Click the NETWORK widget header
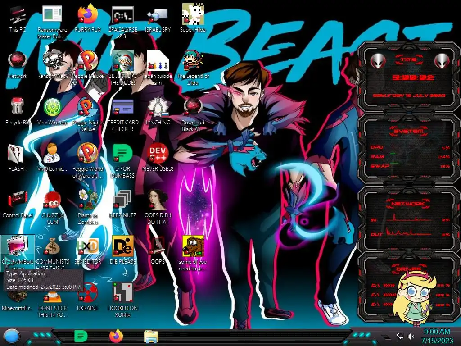This screenshot has height=346, width=461. coord(408,204)
